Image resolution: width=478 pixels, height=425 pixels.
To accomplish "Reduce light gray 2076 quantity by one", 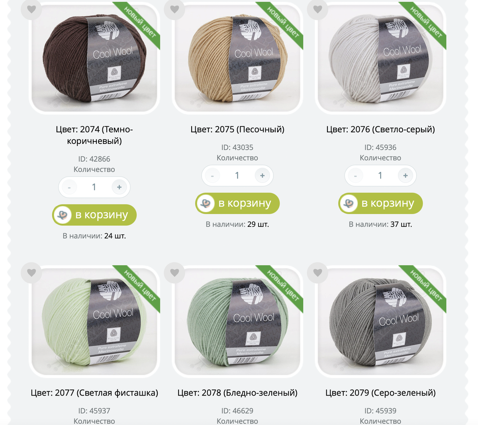I will [x=355, y=175].
